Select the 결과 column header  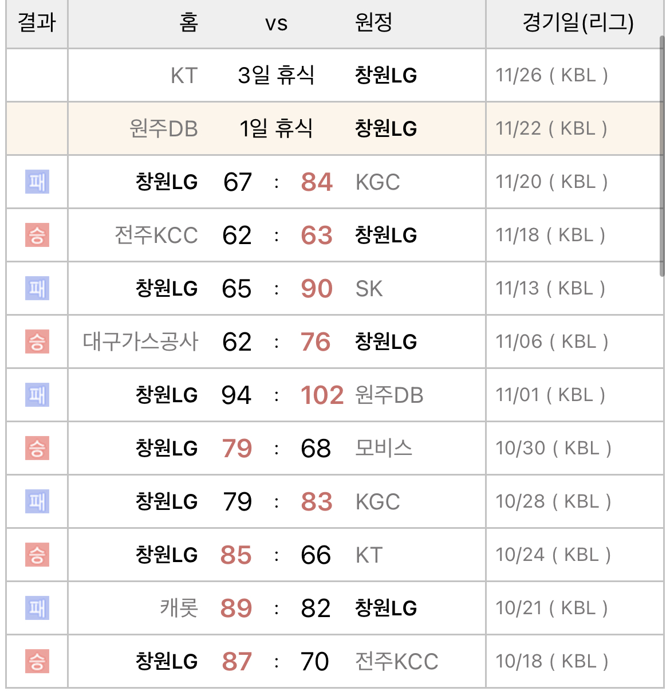37,23
